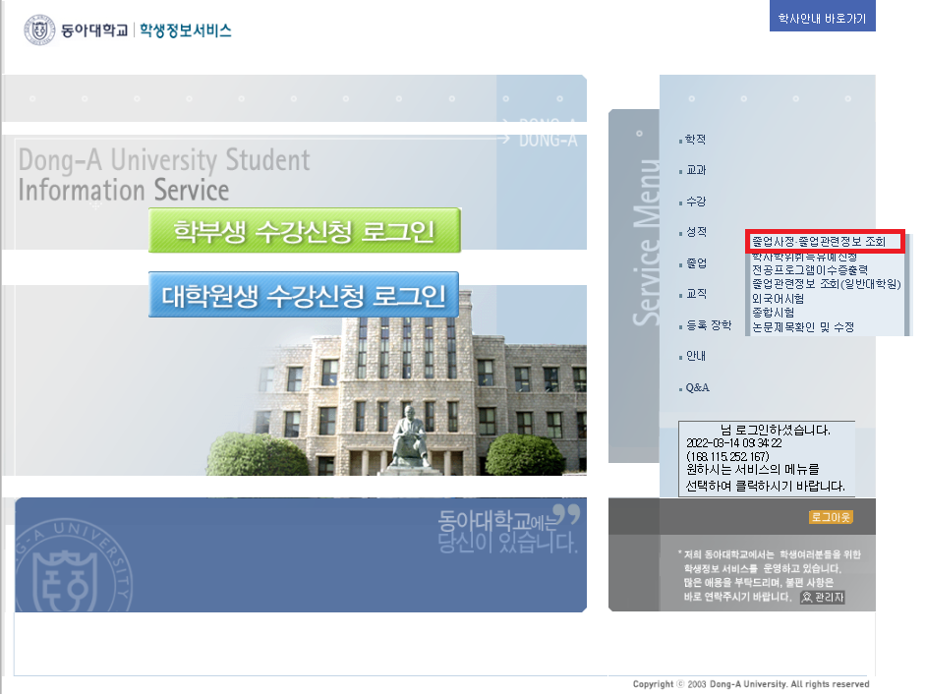This screenshot has height=694, width=925.
Task: Open the 성적 service menu
Action: click(696, 232)
